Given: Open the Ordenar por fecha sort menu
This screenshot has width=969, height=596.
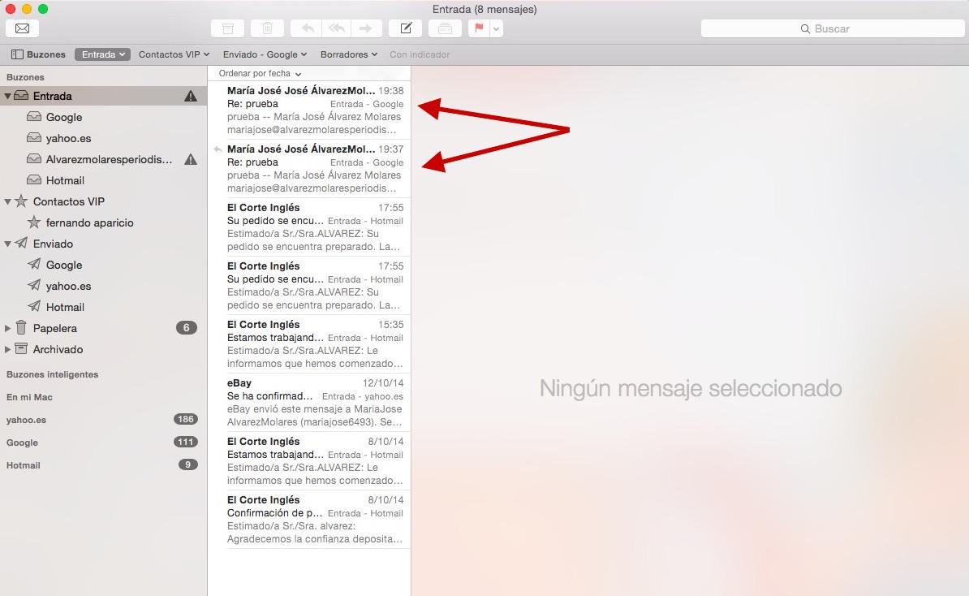Looking at the screenshot, I should point(260,73).
